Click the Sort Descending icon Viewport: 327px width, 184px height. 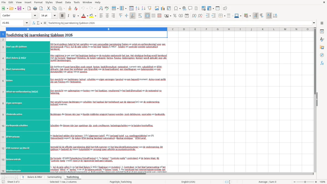coord(144,8)
